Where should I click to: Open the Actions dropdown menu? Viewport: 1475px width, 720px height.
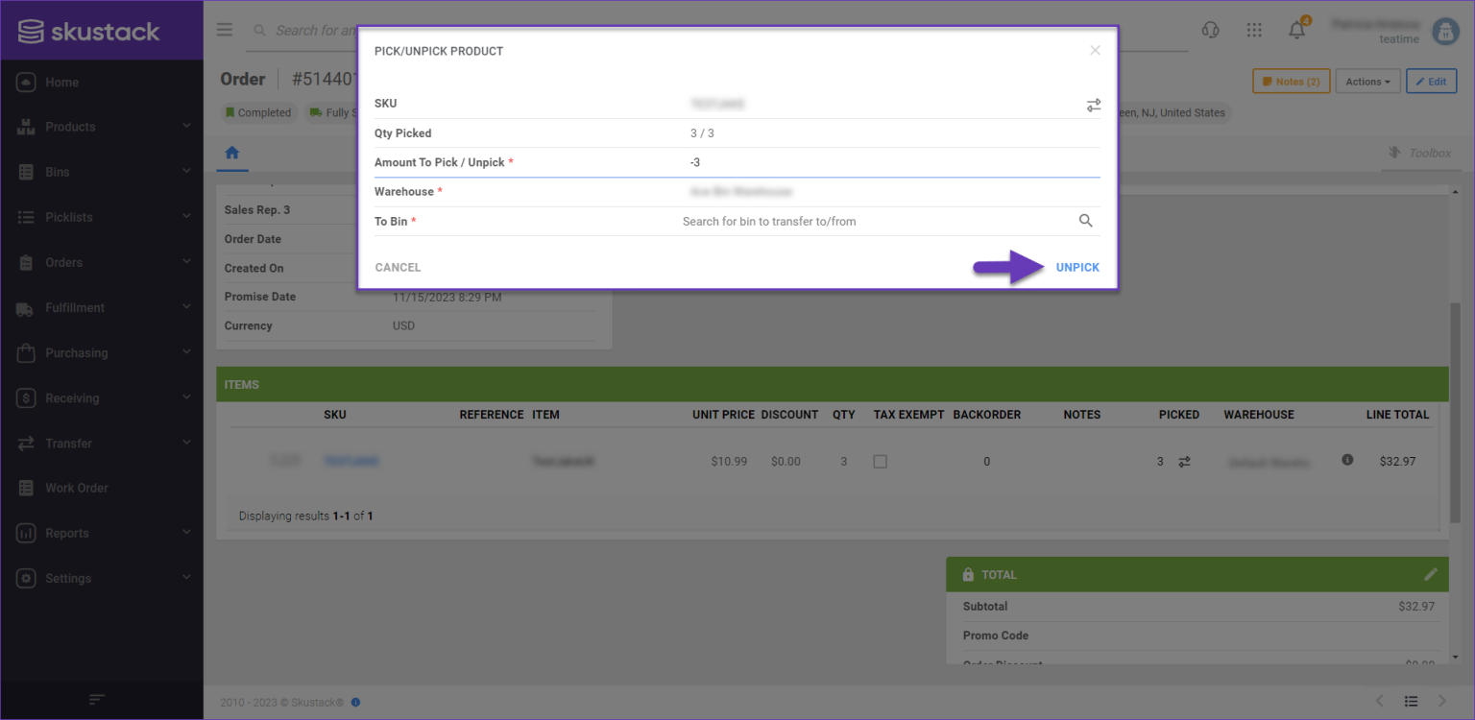click(x=1367, y=81)
